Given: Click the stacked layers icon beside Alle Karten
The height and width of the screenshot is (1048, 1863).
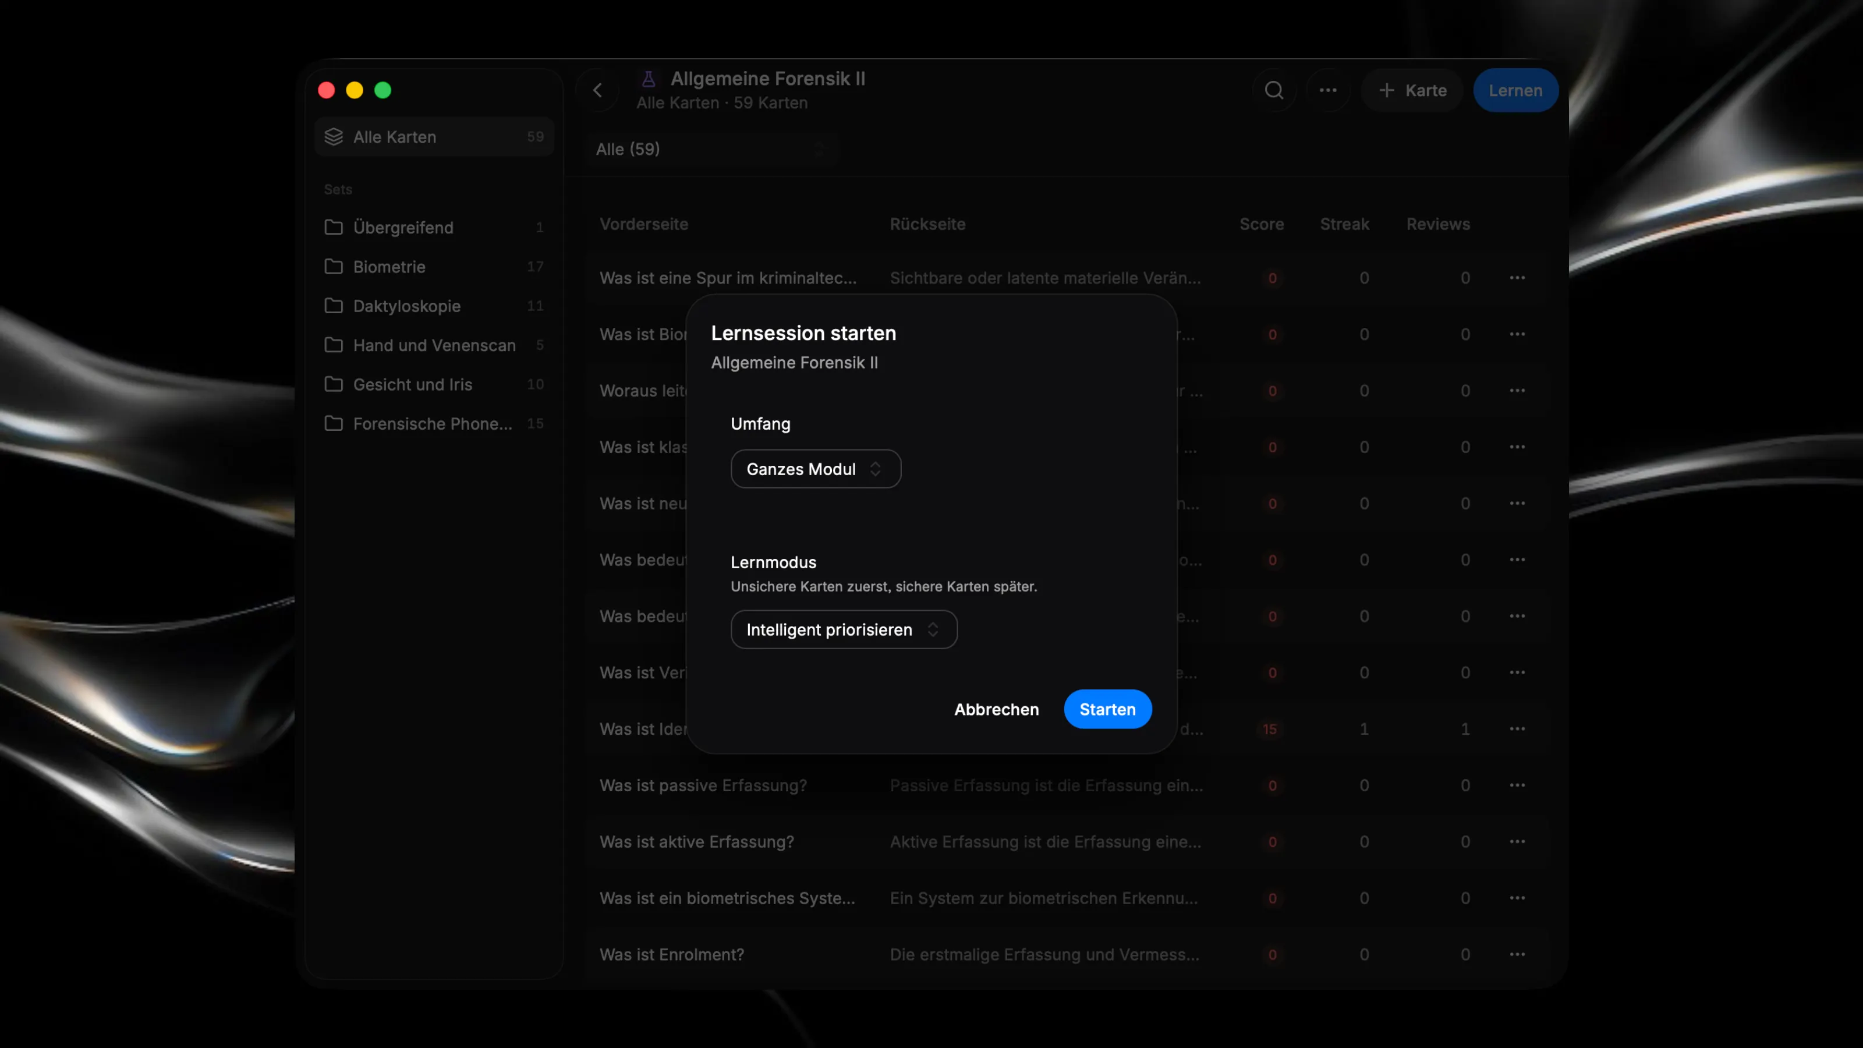Looking at the screenshot, I should [334, 137].
